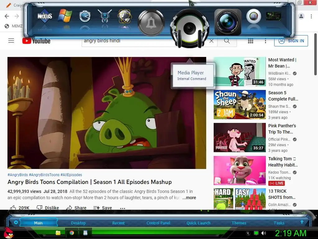Expand video description with ...more
318x239 pixels.
(189, 198)
